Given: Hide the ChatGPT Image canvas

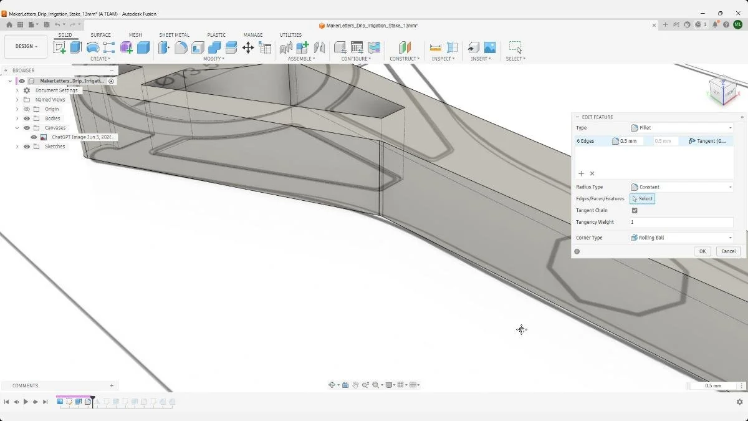Looking at the screenshot, I should click(34, 137).
